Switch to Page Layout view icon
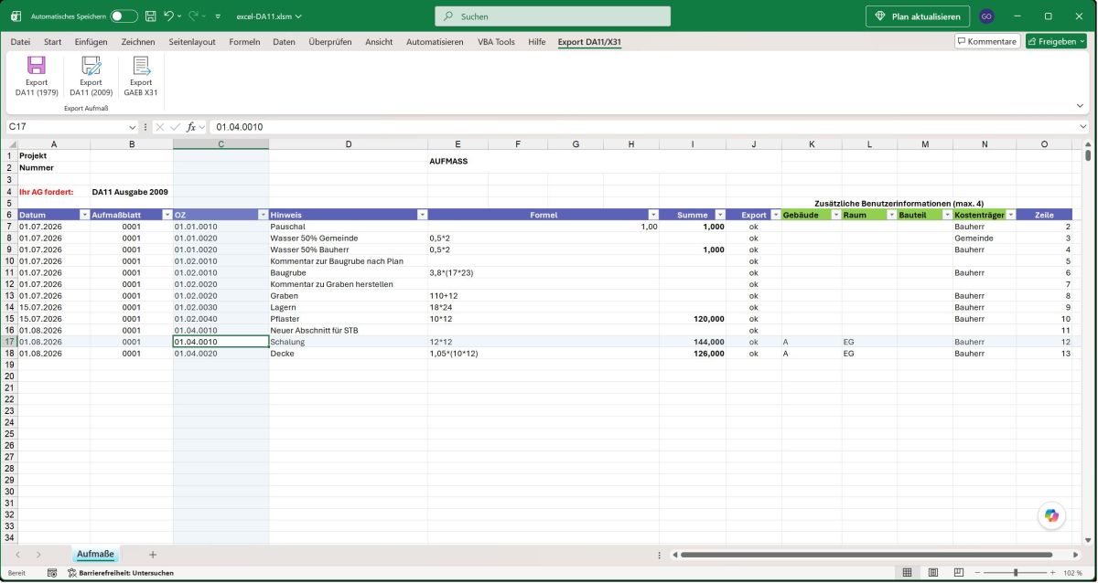Screen dimensions: 1098x583 point(932,572)
